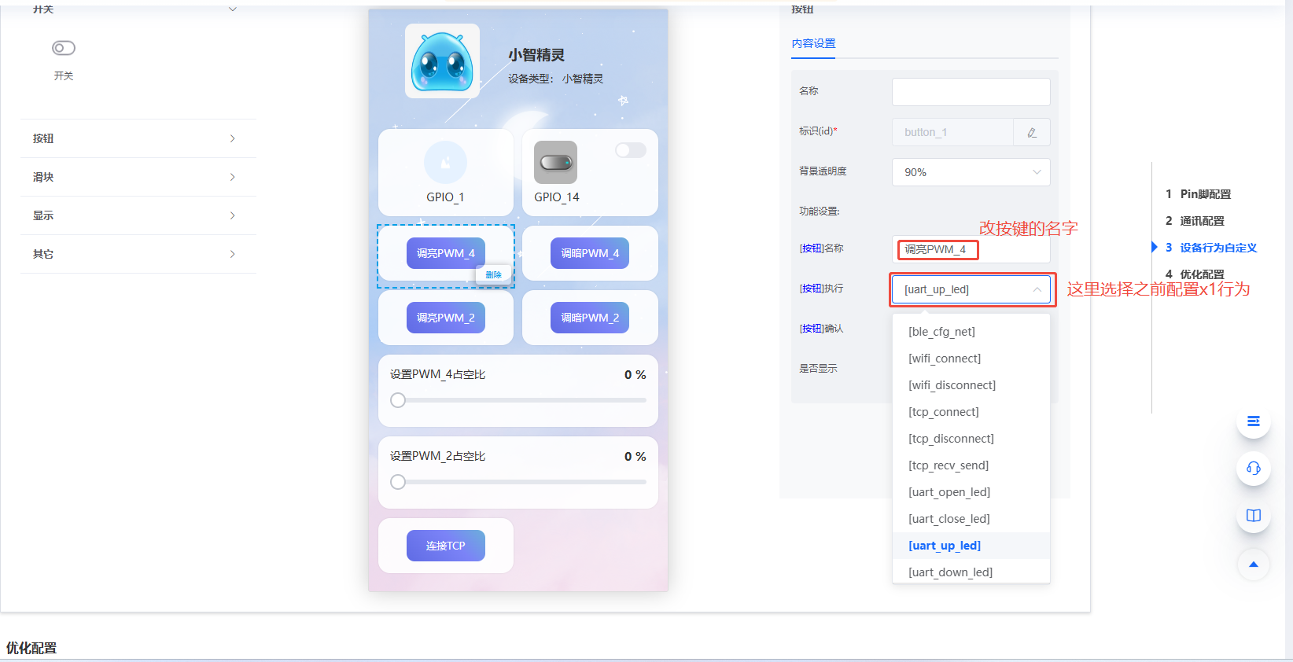Click the 调亮PWM_4 button
Viewport: 1293px width, 662px height.
tap(446, 253)
